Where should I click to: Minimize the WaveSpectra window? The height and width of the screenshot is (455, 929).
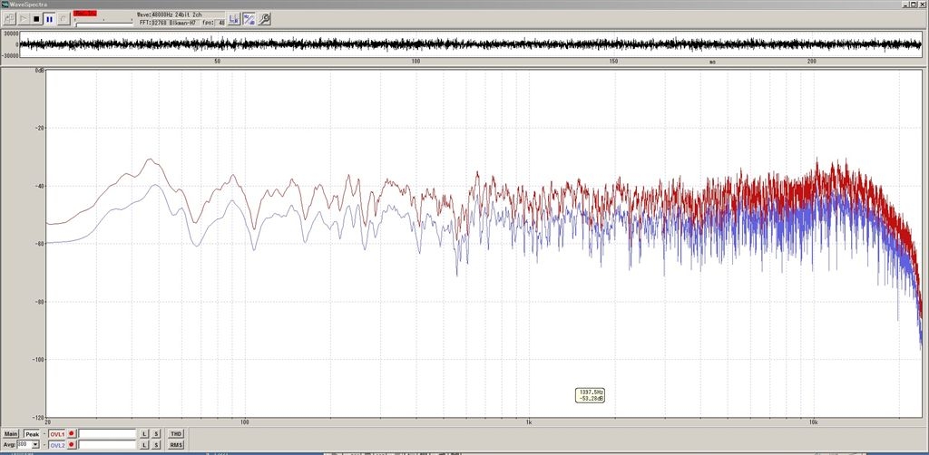tap(905, 5)
